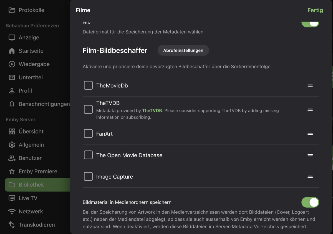
Task: Click the Anzeige monitor icon
Action: pyautogui.click(x=12, y=37)
